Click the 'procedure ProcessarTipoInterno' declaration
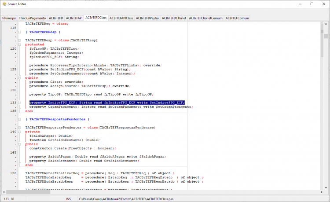Image resolution: width=330 pixels, height=202 pixels. [x=95, y=66]
